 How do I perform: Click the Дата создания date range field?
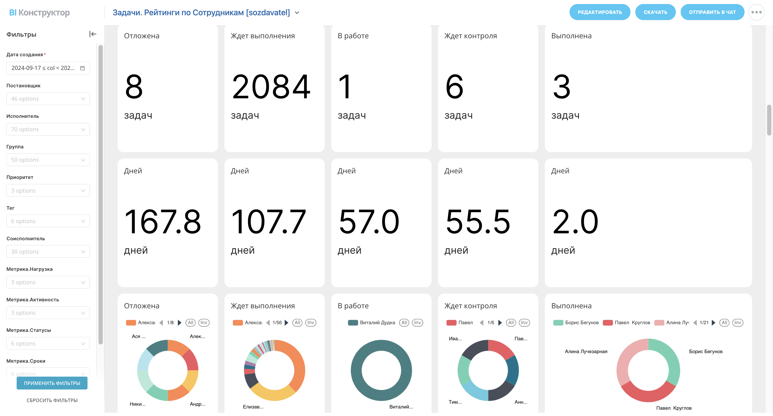[43, 68]
